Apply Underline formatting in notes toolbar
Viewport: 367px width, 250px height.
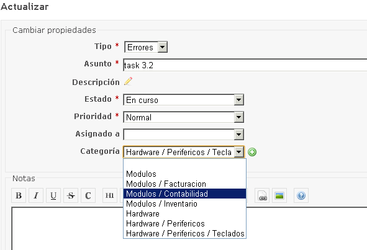[53, 195]
